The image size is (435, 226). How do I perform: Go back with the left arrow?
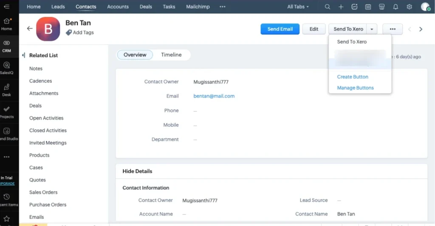30,28
